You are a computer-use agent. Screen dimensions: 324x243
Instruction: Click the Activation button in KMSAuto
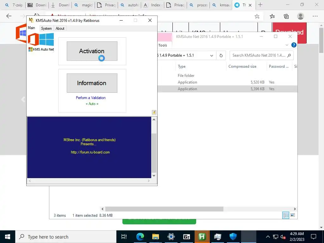[x=92, y=51]
